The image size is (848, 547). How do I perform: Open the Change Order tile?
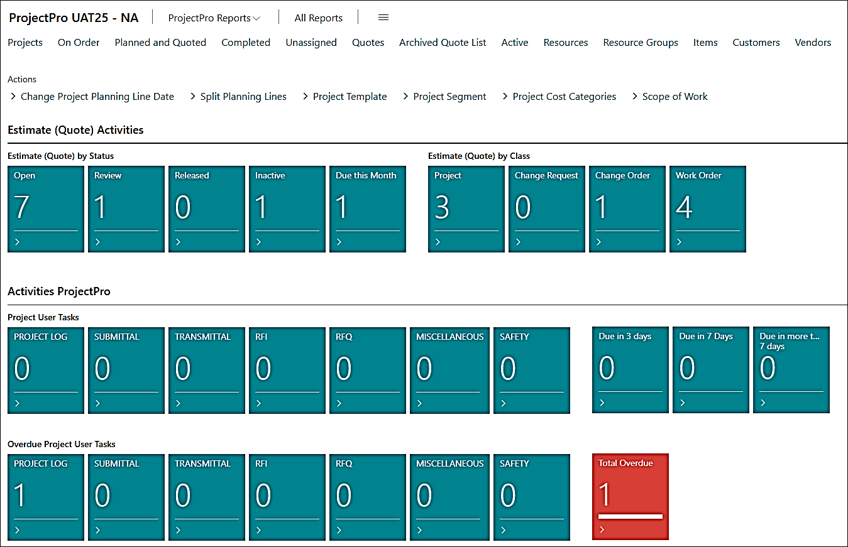coord(627,209)
